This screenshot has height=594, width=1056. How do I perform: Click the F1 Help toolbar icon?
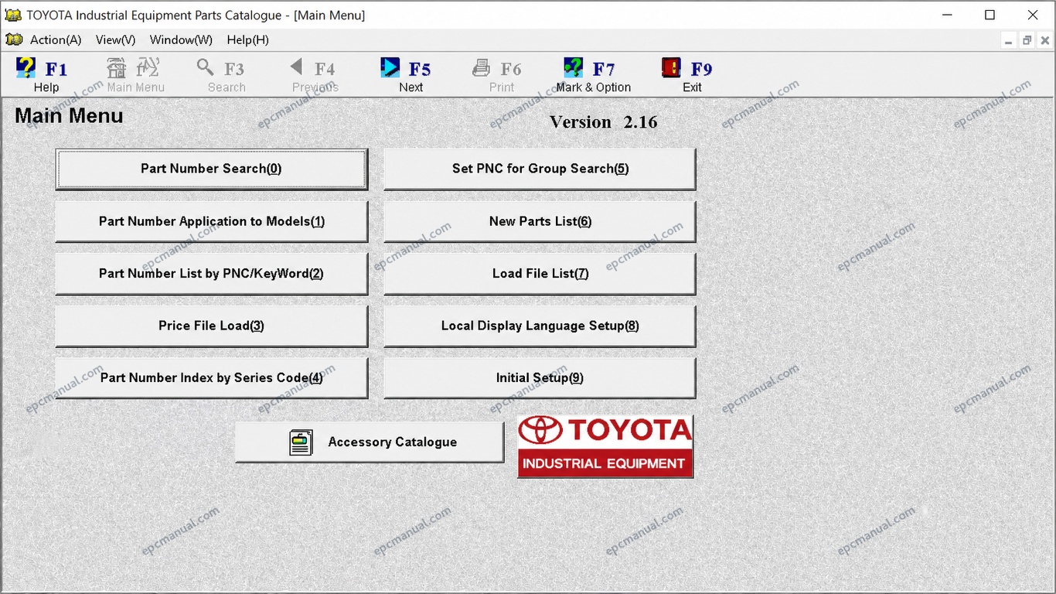click(26, 68)
